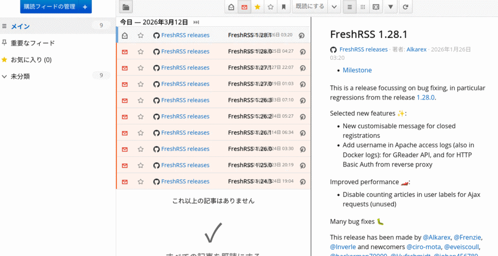
Task: Switch to the reader view icon
Action: pos(375,7)
